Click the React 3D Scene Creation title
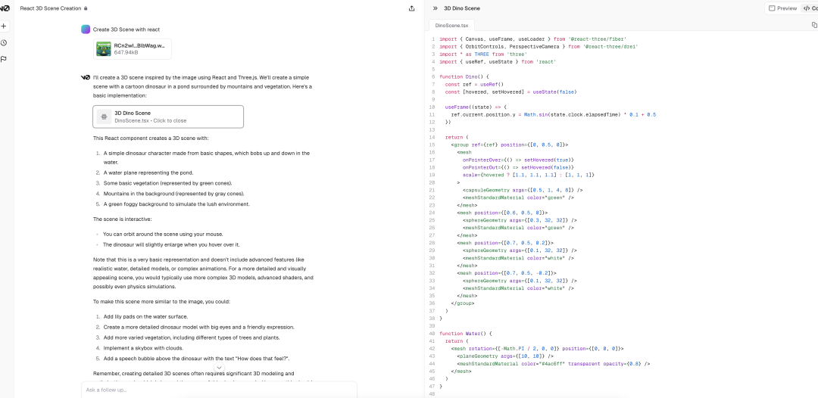The width and height of the screenshot is (818, 398). 50,8
